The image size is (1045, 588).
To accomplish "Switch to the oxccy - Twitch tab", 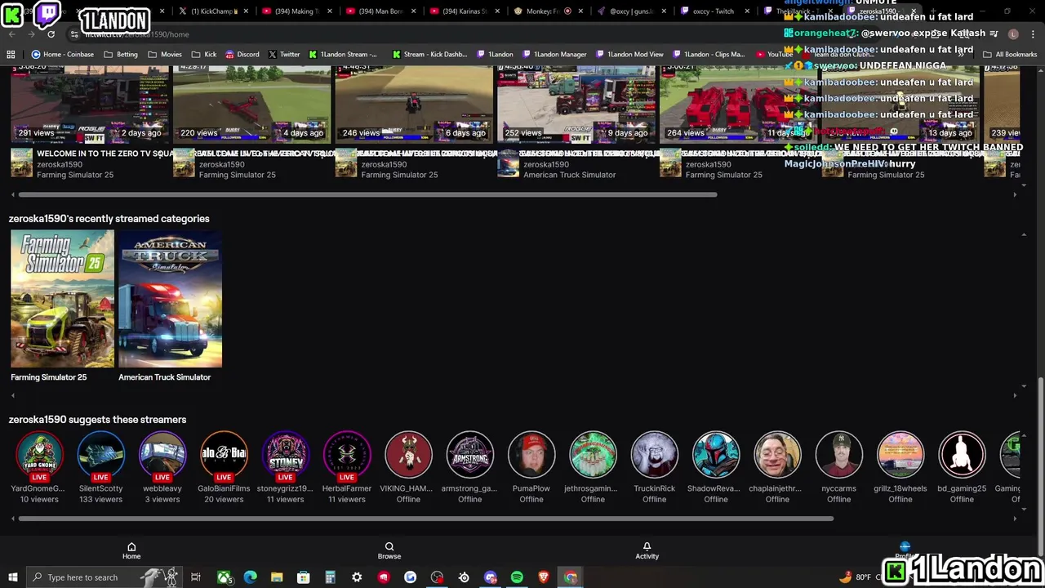I will (x=713, y=11).
